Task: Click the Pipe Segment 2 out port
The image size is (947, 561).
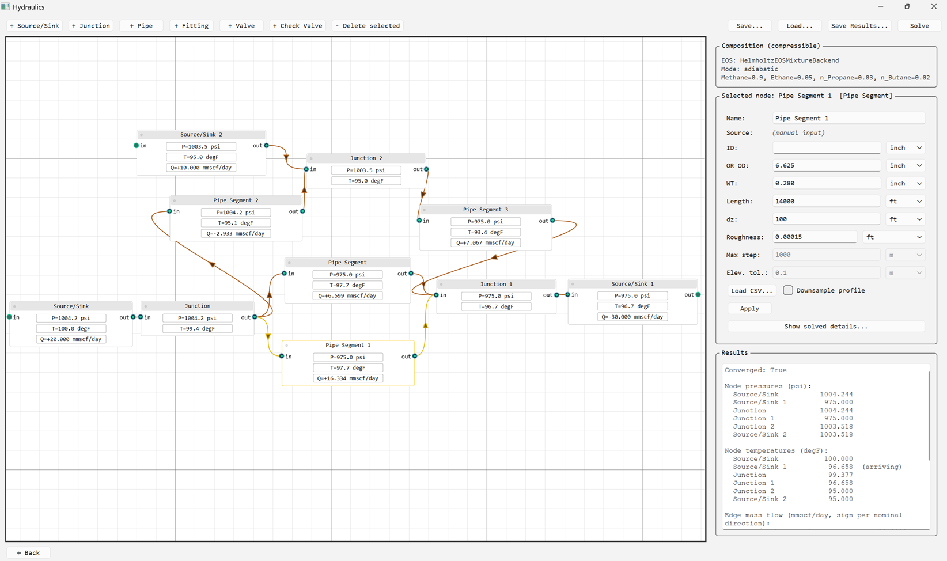Action: pyautogui.click(x=302, y=211)
